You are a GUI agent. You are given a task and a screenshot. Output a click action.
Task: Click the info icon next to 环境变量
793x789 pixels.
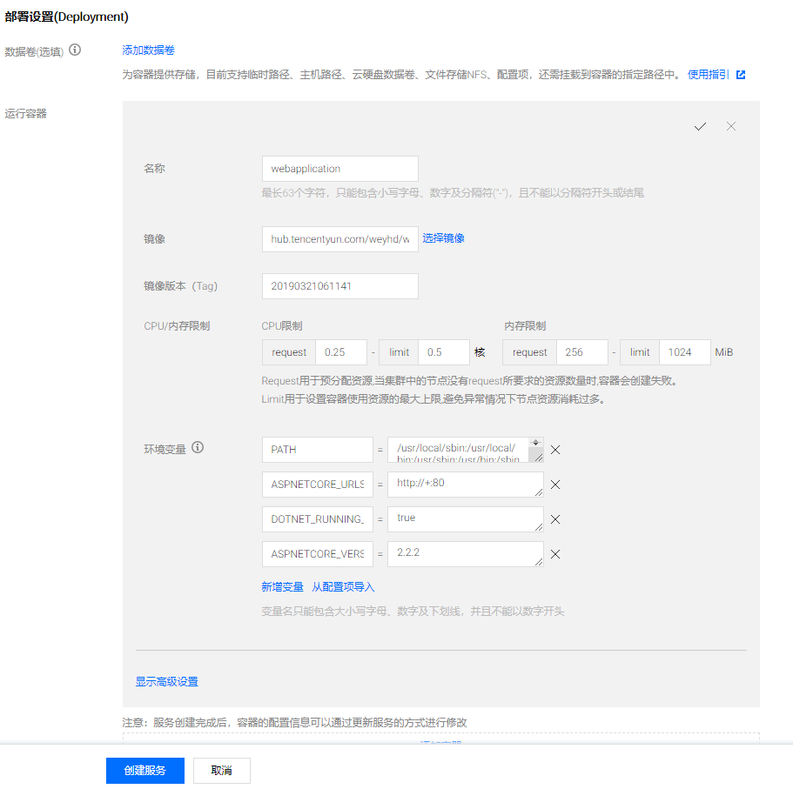[x=198, y=447]
